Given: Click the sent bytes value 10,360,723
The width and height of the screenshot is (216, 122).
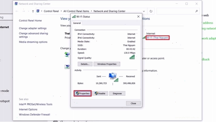Looking at the screenshot, I should 101,83.
